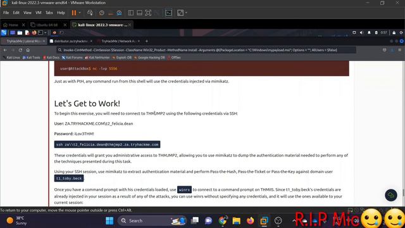Open the VMware Help menu

coord(61,13)
